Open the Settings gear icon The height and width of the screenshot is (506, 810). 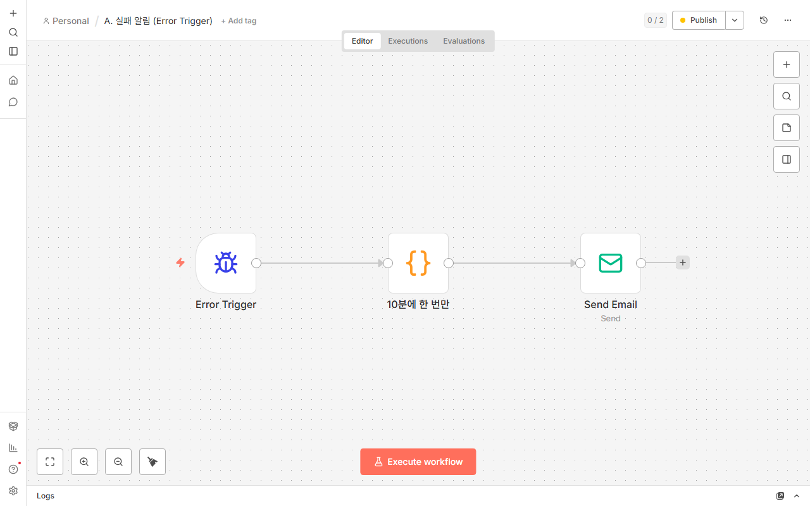point(13,491)
